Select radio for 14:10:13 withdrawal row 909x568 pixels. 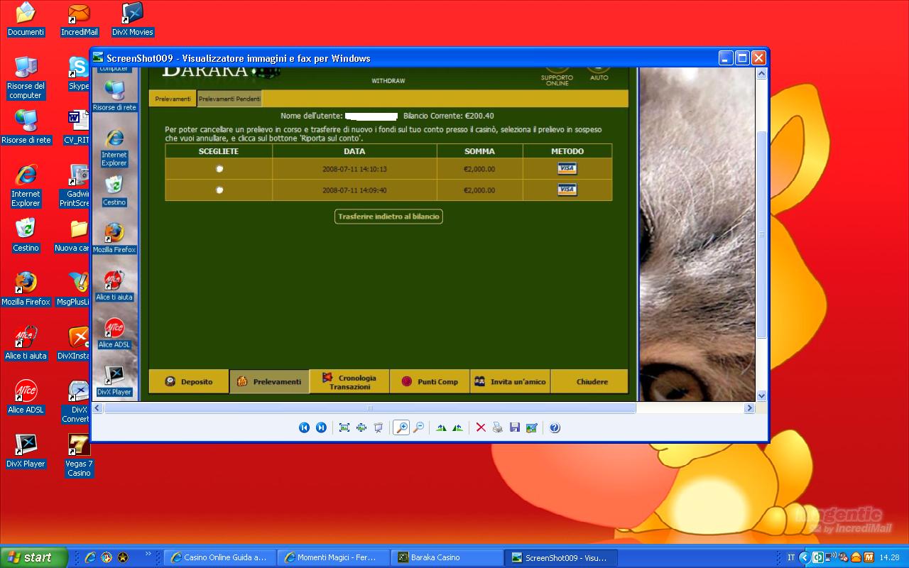[219, 168]
